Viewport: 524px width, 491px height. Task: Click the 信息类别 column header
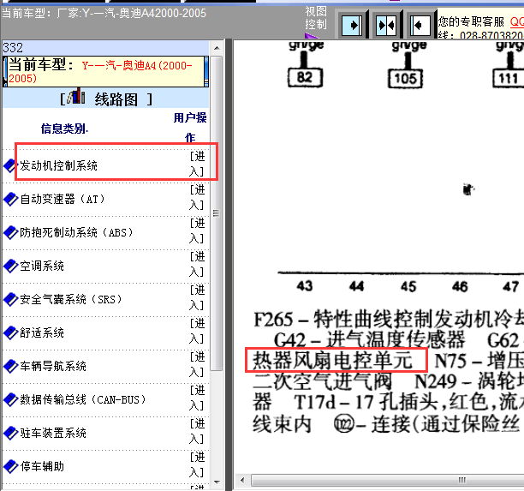pos(64,129)
